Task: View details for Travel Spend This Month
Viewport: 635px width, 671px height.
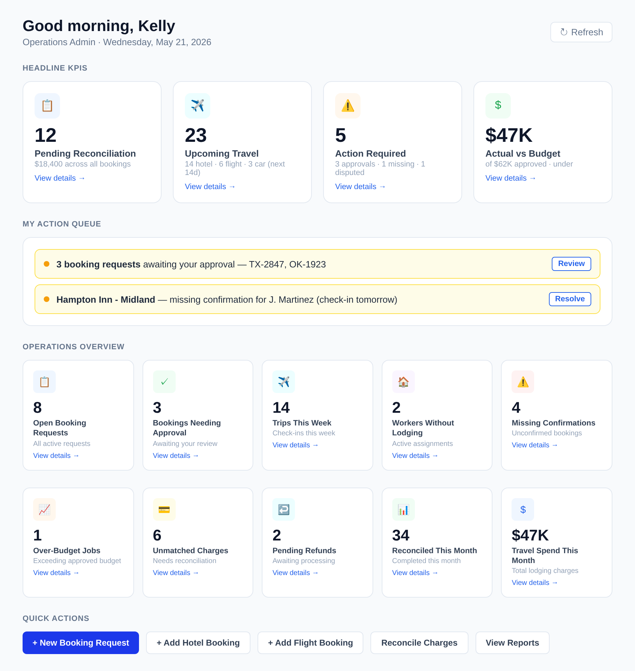Action: [534, 582]
